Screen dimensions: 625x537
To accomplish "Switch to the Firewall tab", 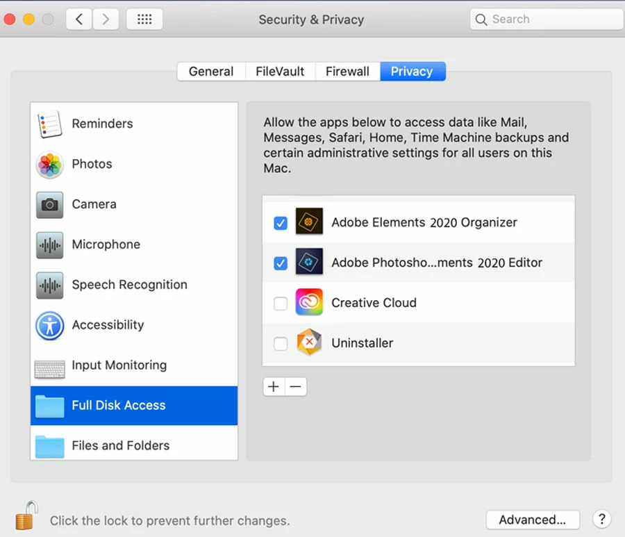I will coord(348,72).
